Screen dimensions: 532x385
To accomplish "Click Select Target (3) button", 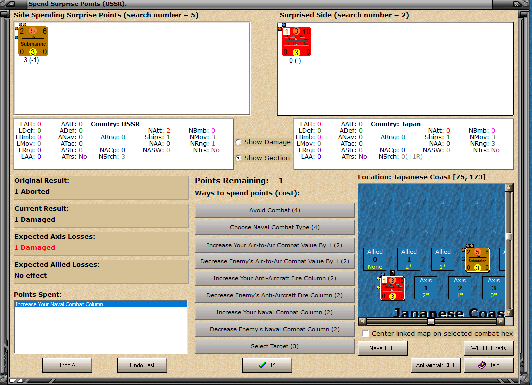I will [275, 346].
